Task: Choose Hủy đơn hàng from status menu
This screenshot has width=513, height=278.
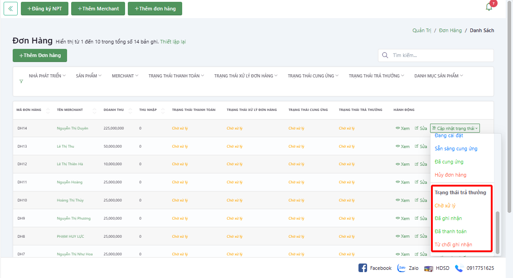Action: (450, 175)
